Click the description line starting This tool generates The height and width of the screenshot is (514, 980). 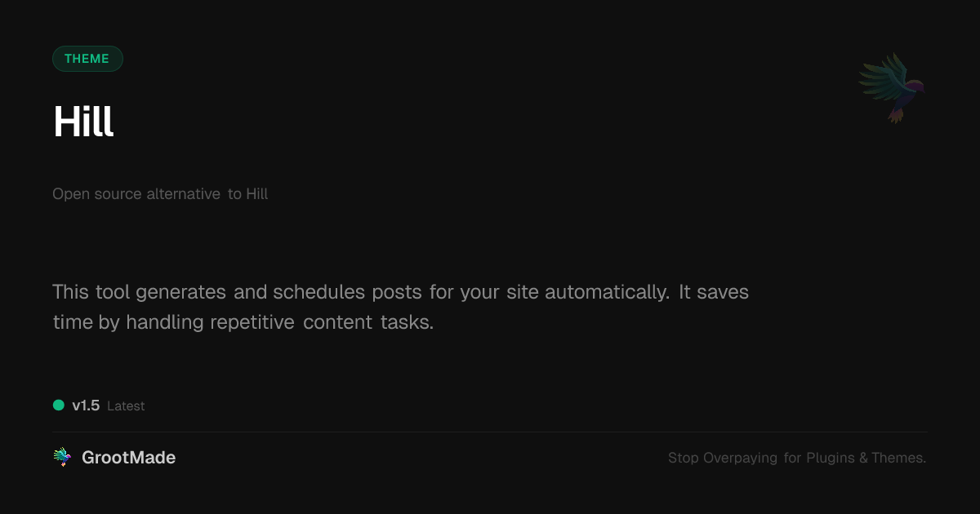click(x=400, y=292)
